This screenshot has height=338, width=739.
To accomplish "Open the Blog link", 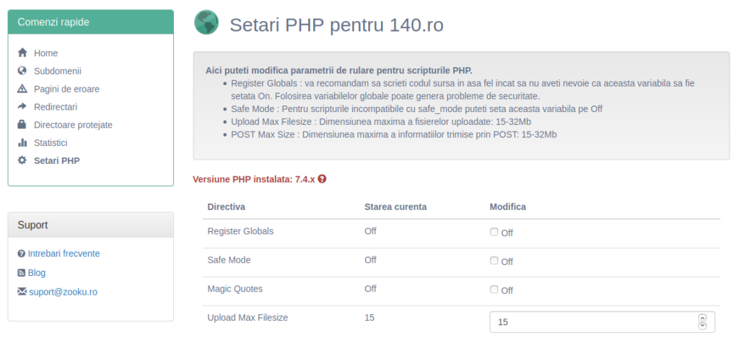I will tap(37, 273).
